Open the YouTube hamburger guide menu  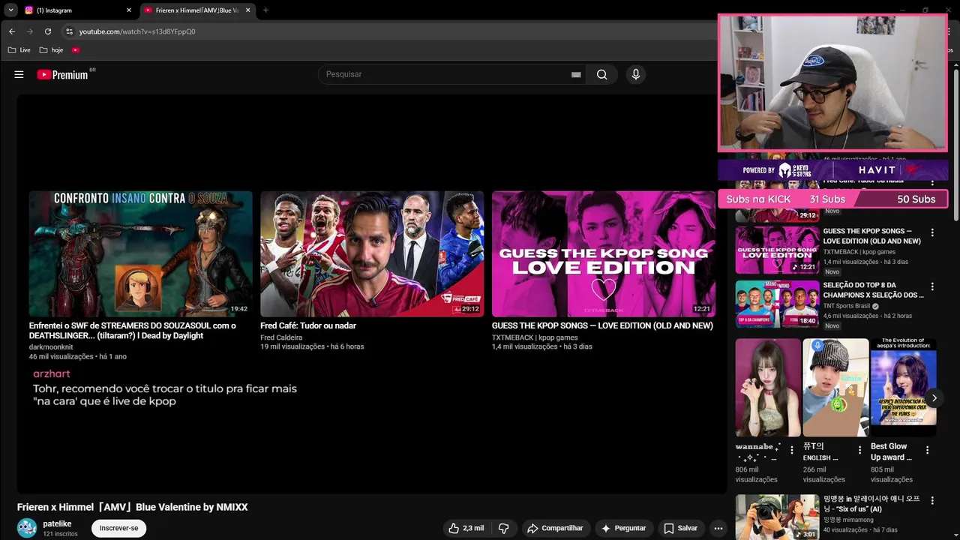19,74
